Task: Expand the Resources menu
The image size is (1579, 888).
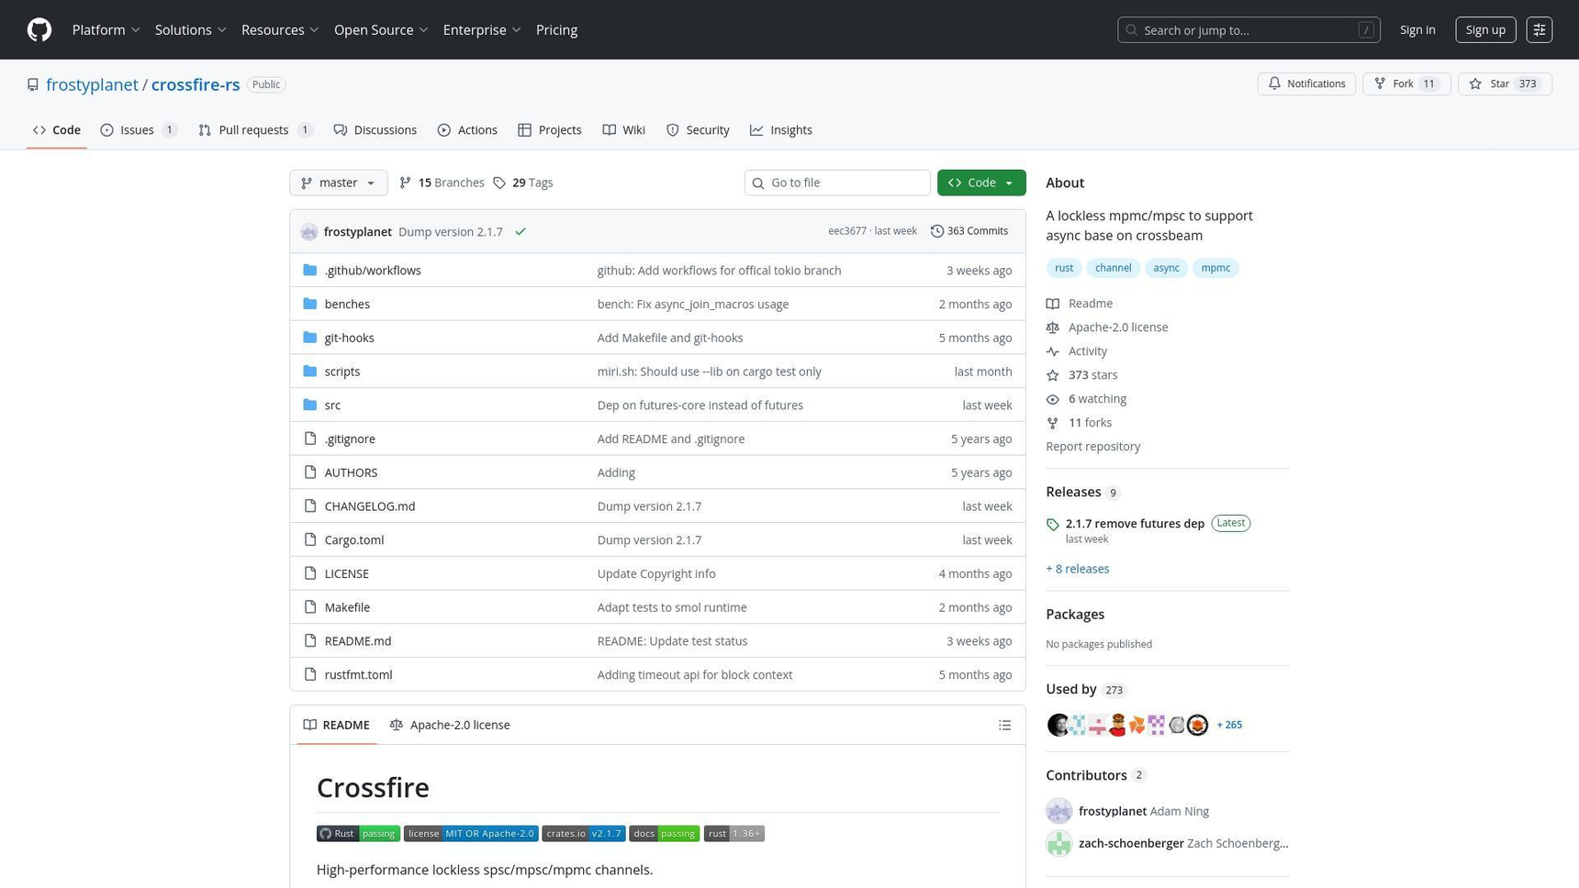Action: point(280,29)
